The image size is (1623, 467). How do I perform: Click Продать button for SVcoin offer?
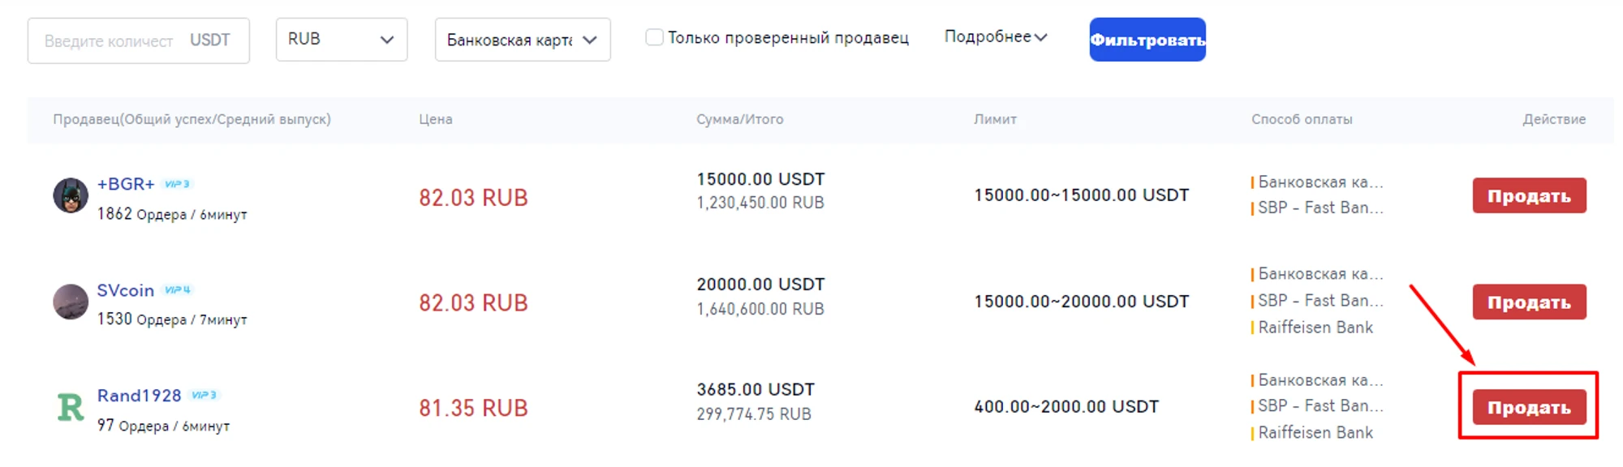tap(1529, 302)
